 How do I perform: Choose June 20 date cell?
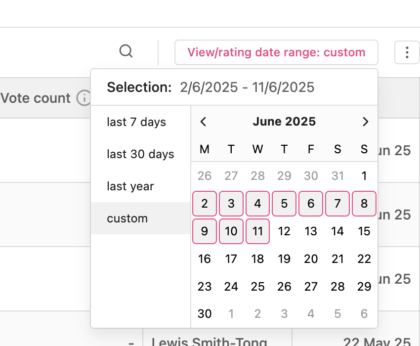311,259
